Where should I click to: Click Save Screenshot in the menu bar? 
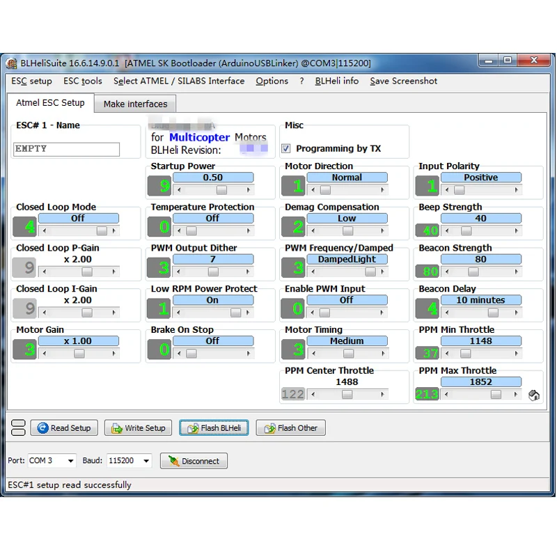point(404,81)
